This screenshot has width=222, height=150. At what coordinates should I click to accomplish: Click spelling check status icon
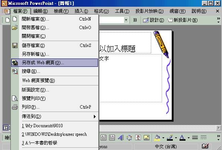pos(205,146)
